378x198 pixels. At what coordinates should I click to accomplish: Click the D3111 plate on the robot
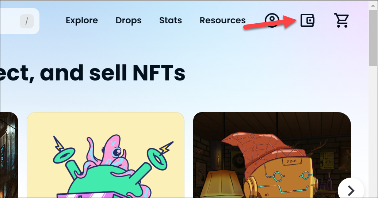(x=292, y=161)
